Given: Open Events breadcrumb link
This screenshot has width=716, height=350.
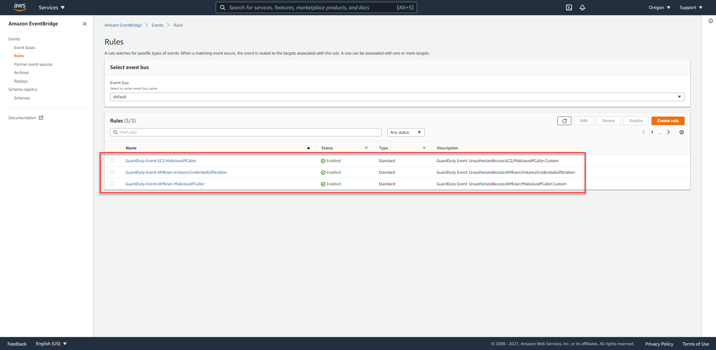Looking at the screenshot, I should (x=157, y=25).
